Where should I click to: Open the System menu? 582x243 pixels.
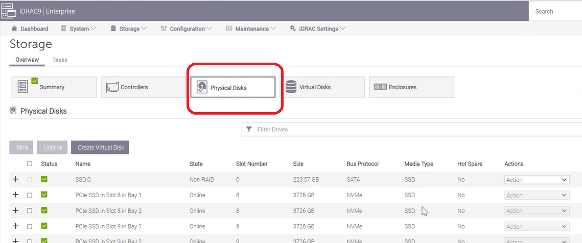coord(79,29)
